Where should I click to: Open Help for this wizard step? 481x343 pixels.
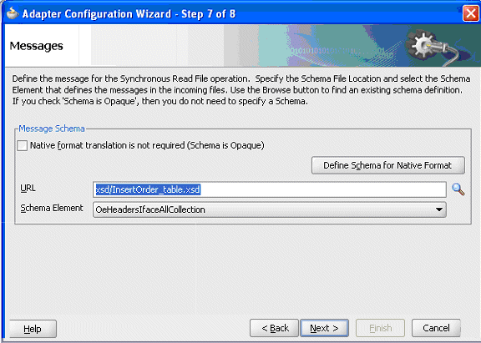[33, 329]
